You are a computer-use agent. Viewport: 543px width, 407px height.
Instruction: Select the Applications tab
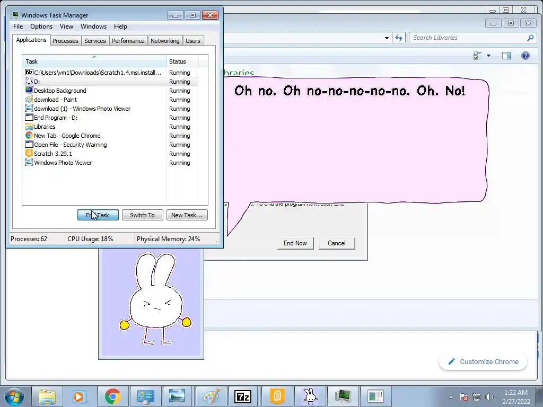[x=31, y=40]
